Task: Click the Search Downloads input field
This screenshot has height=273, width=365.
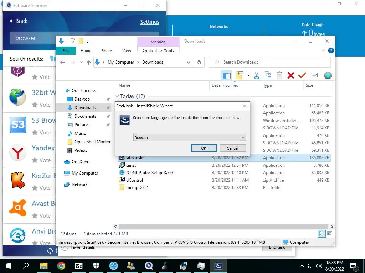Action: tap(270, 62)
